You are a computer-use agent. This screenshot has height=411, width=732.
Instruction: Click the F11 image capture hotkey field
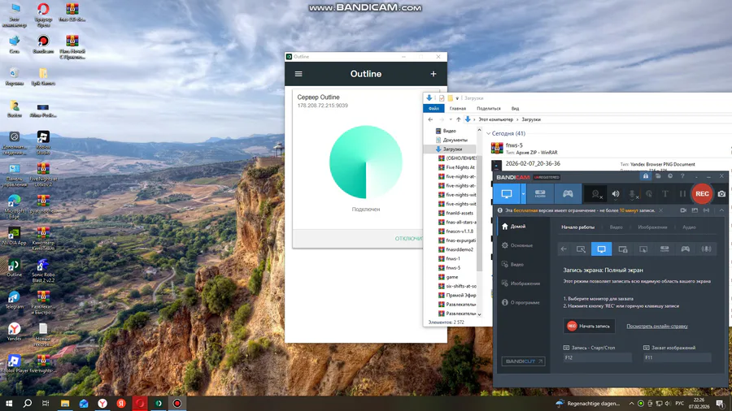pos(677,358)
